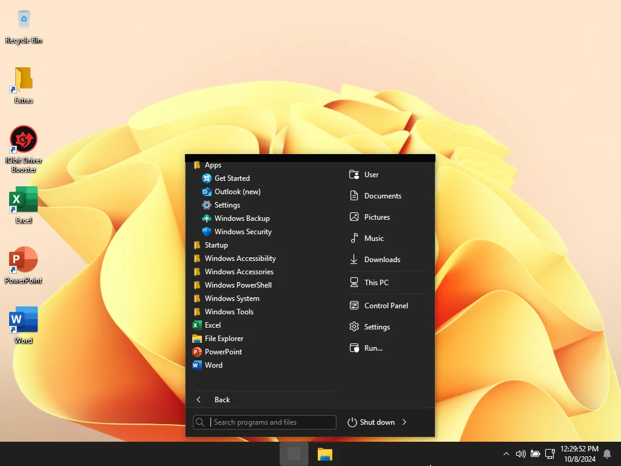Image resolution: width=621 pixels, height=466 pixels.
Task: Select the Word desktop shortcut
Action: click(x=24, y=325)
